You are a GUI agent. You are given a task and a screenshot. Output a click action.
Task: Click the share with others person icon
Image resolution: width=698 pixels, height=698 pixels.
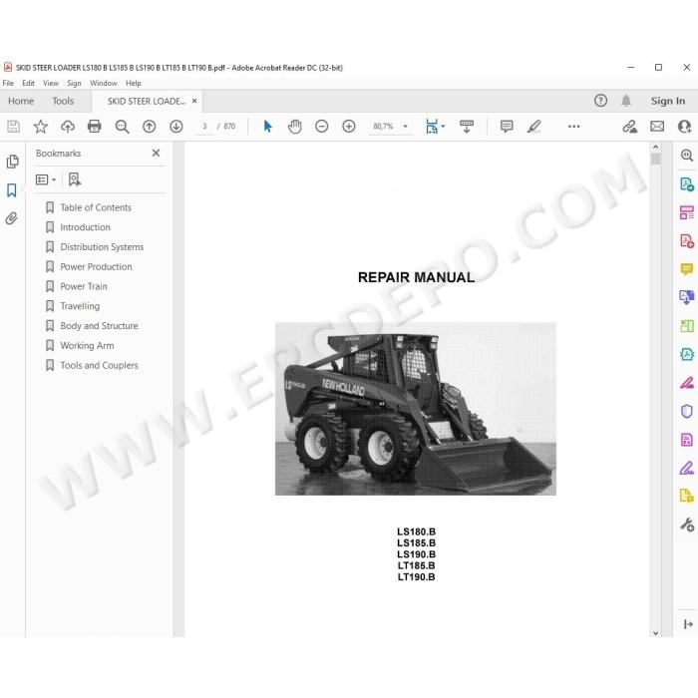[x=684, y=127]
